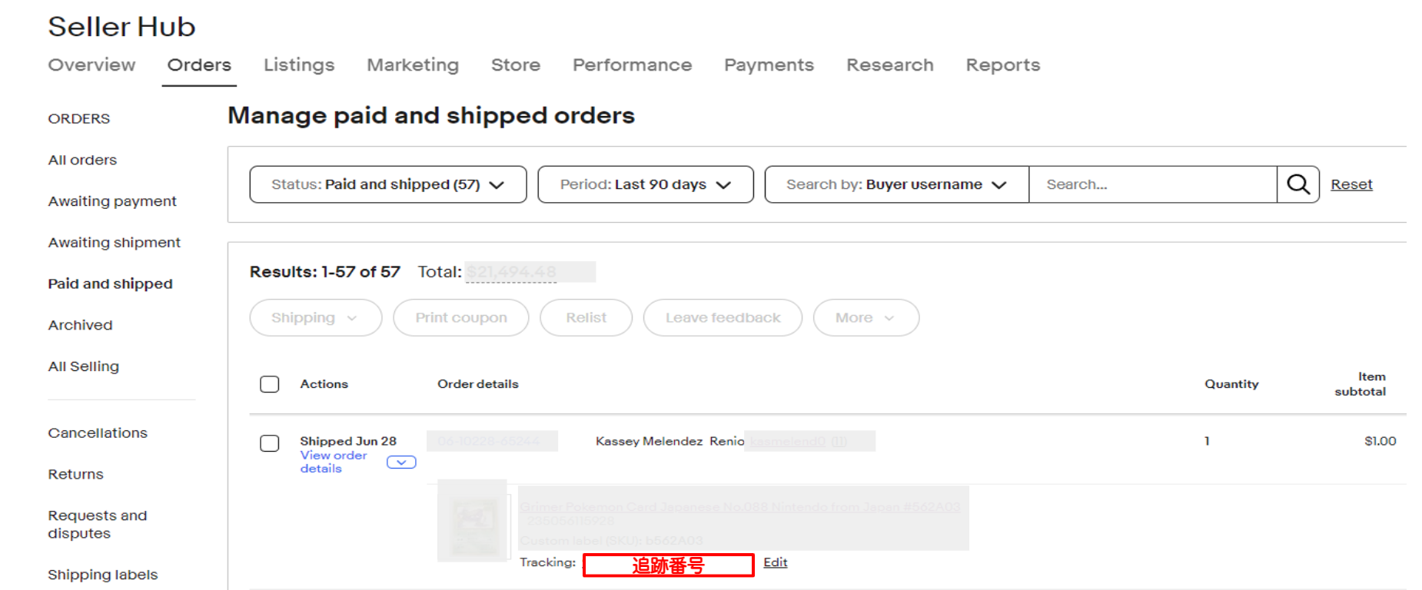1422x590 pixels.
Task: Click the Reset filters link
Action: coord(1351,184)
